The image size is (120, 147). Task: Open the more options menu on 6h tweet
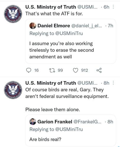(x=113, y=7)
